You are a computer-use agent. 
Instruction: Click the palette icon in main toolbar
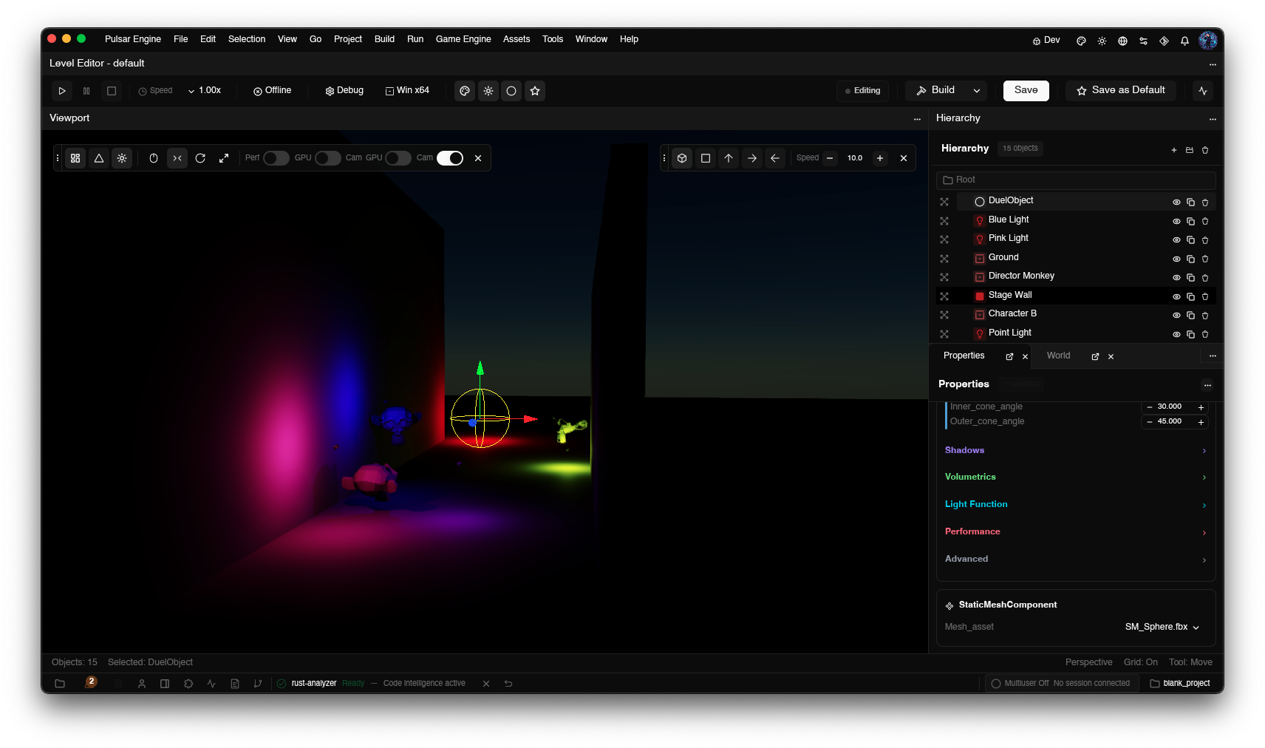465,91
